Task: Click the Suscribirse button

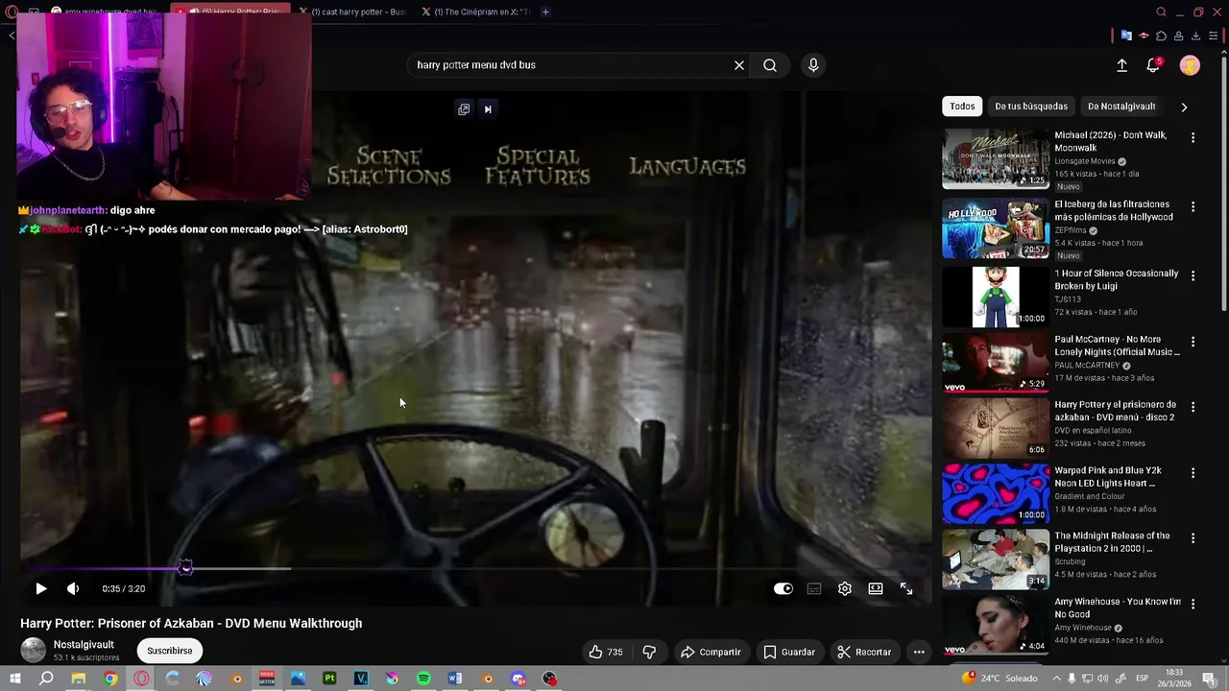Action: point(169,651)
